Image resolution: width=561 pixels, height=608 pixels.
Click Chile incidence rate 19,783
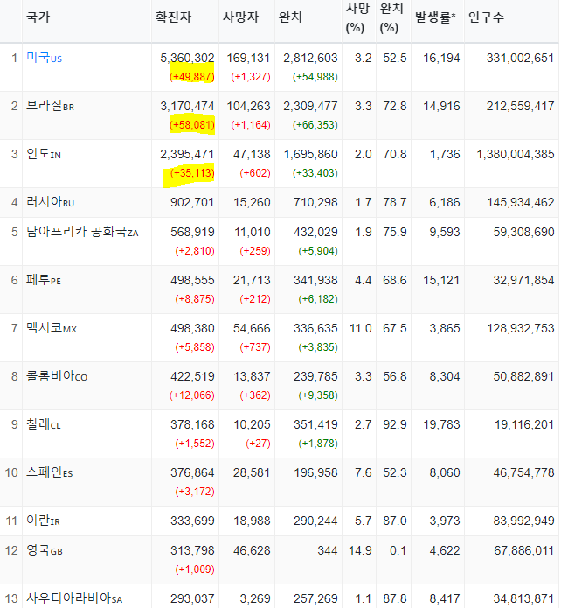(x=441, y=424)
